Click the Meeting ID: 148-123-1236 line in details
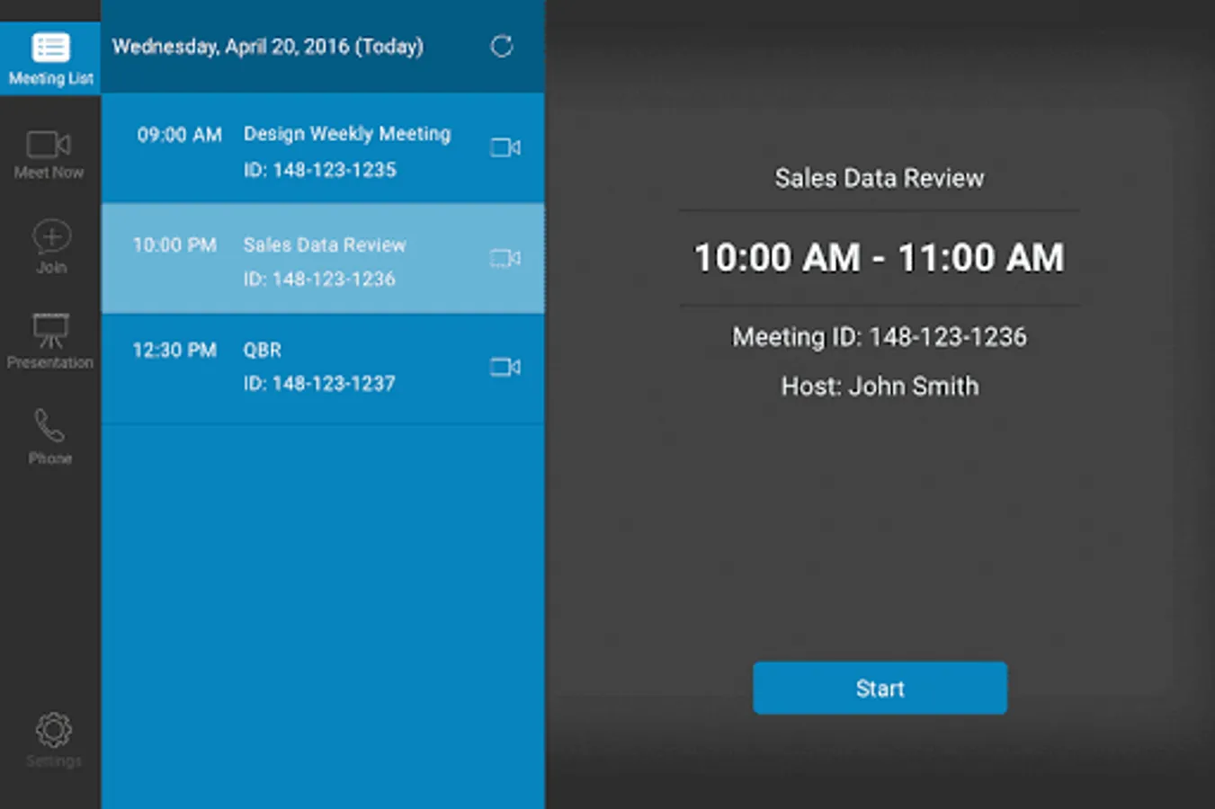Image resolution: width=1215 pixels, height=809 pixels. 880,337
